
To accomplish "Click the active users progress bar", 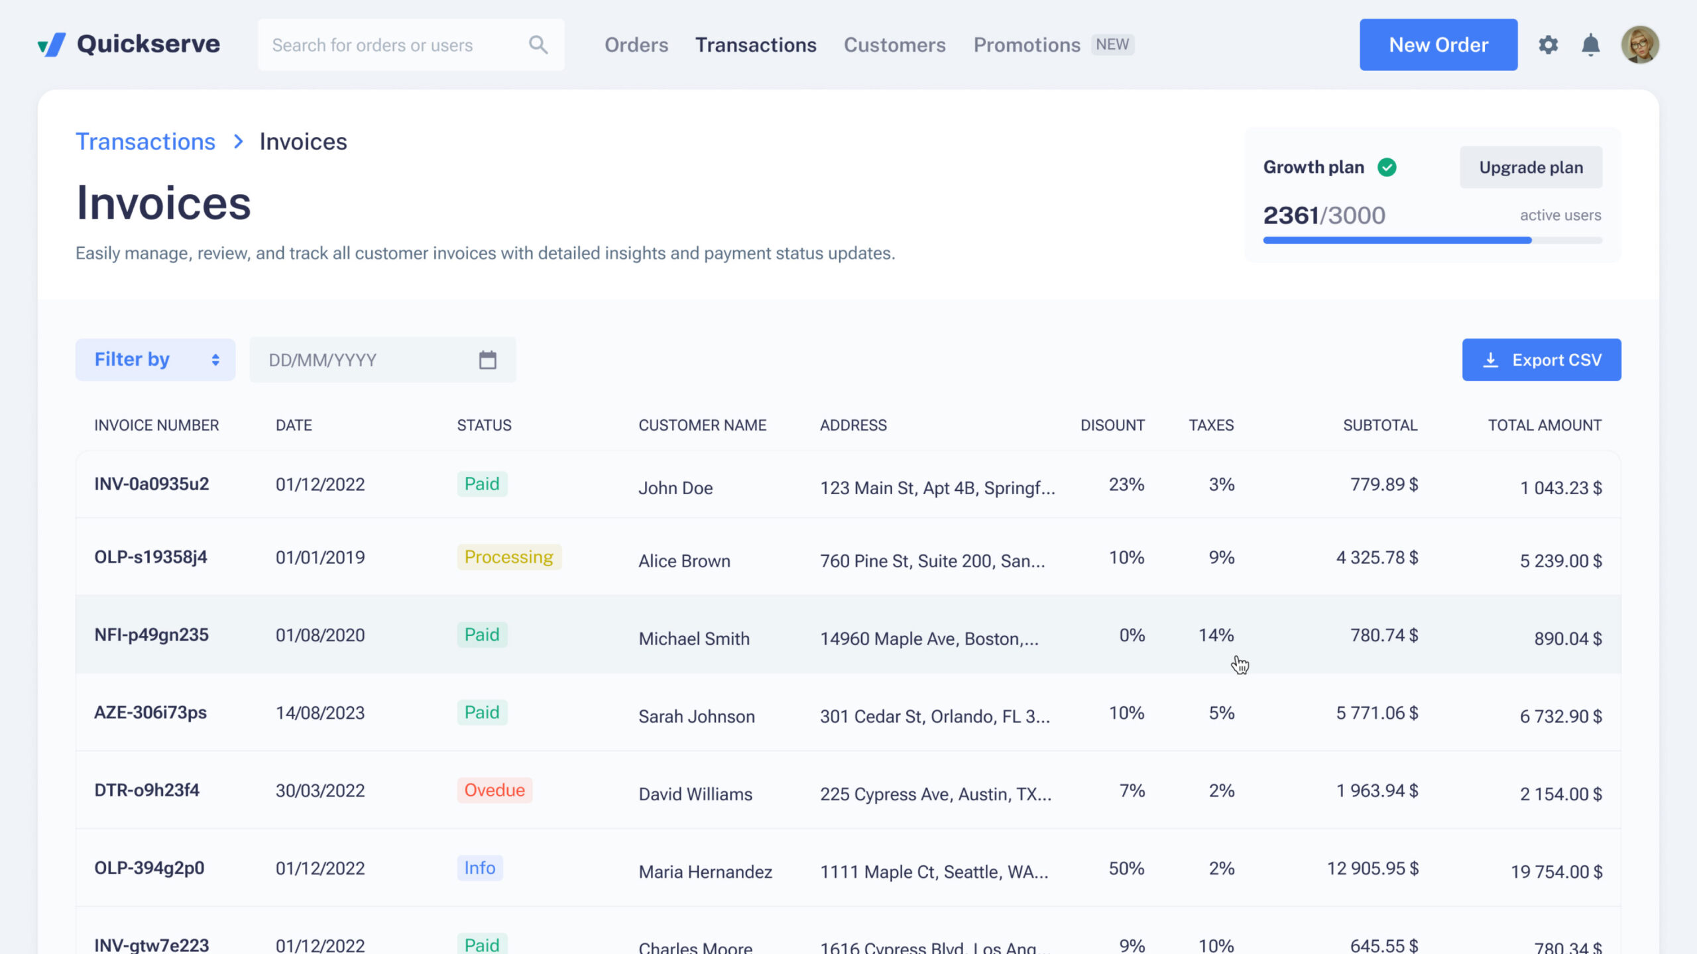I will coord(1432,240).
